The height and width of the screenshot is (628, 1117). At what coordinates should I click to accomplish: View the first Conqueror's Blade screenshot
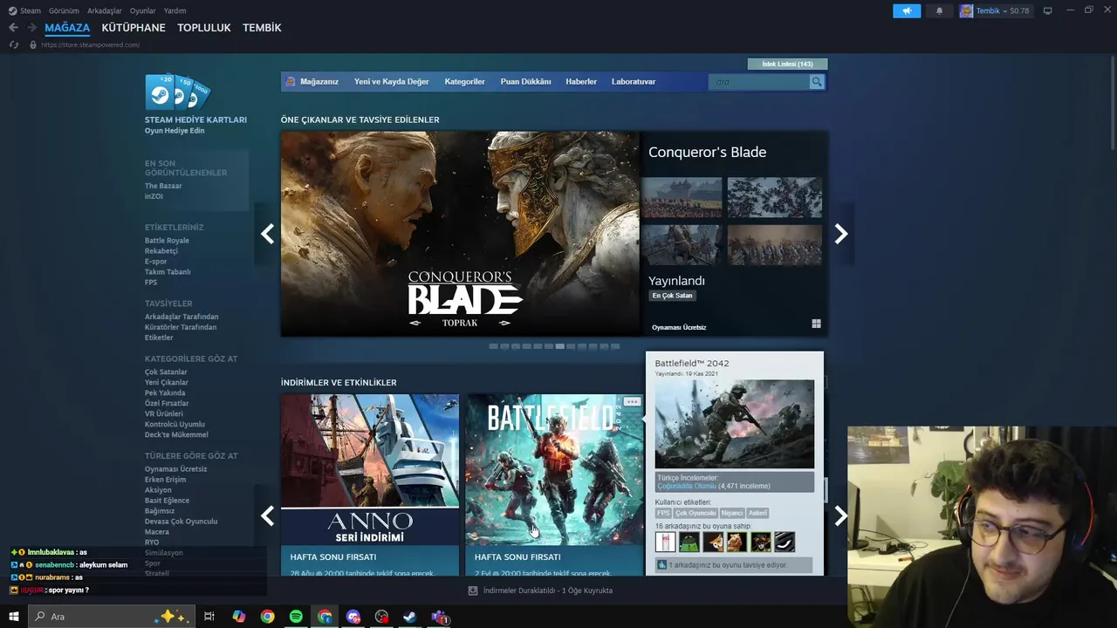pyautogui.click(x=682, y=198)
